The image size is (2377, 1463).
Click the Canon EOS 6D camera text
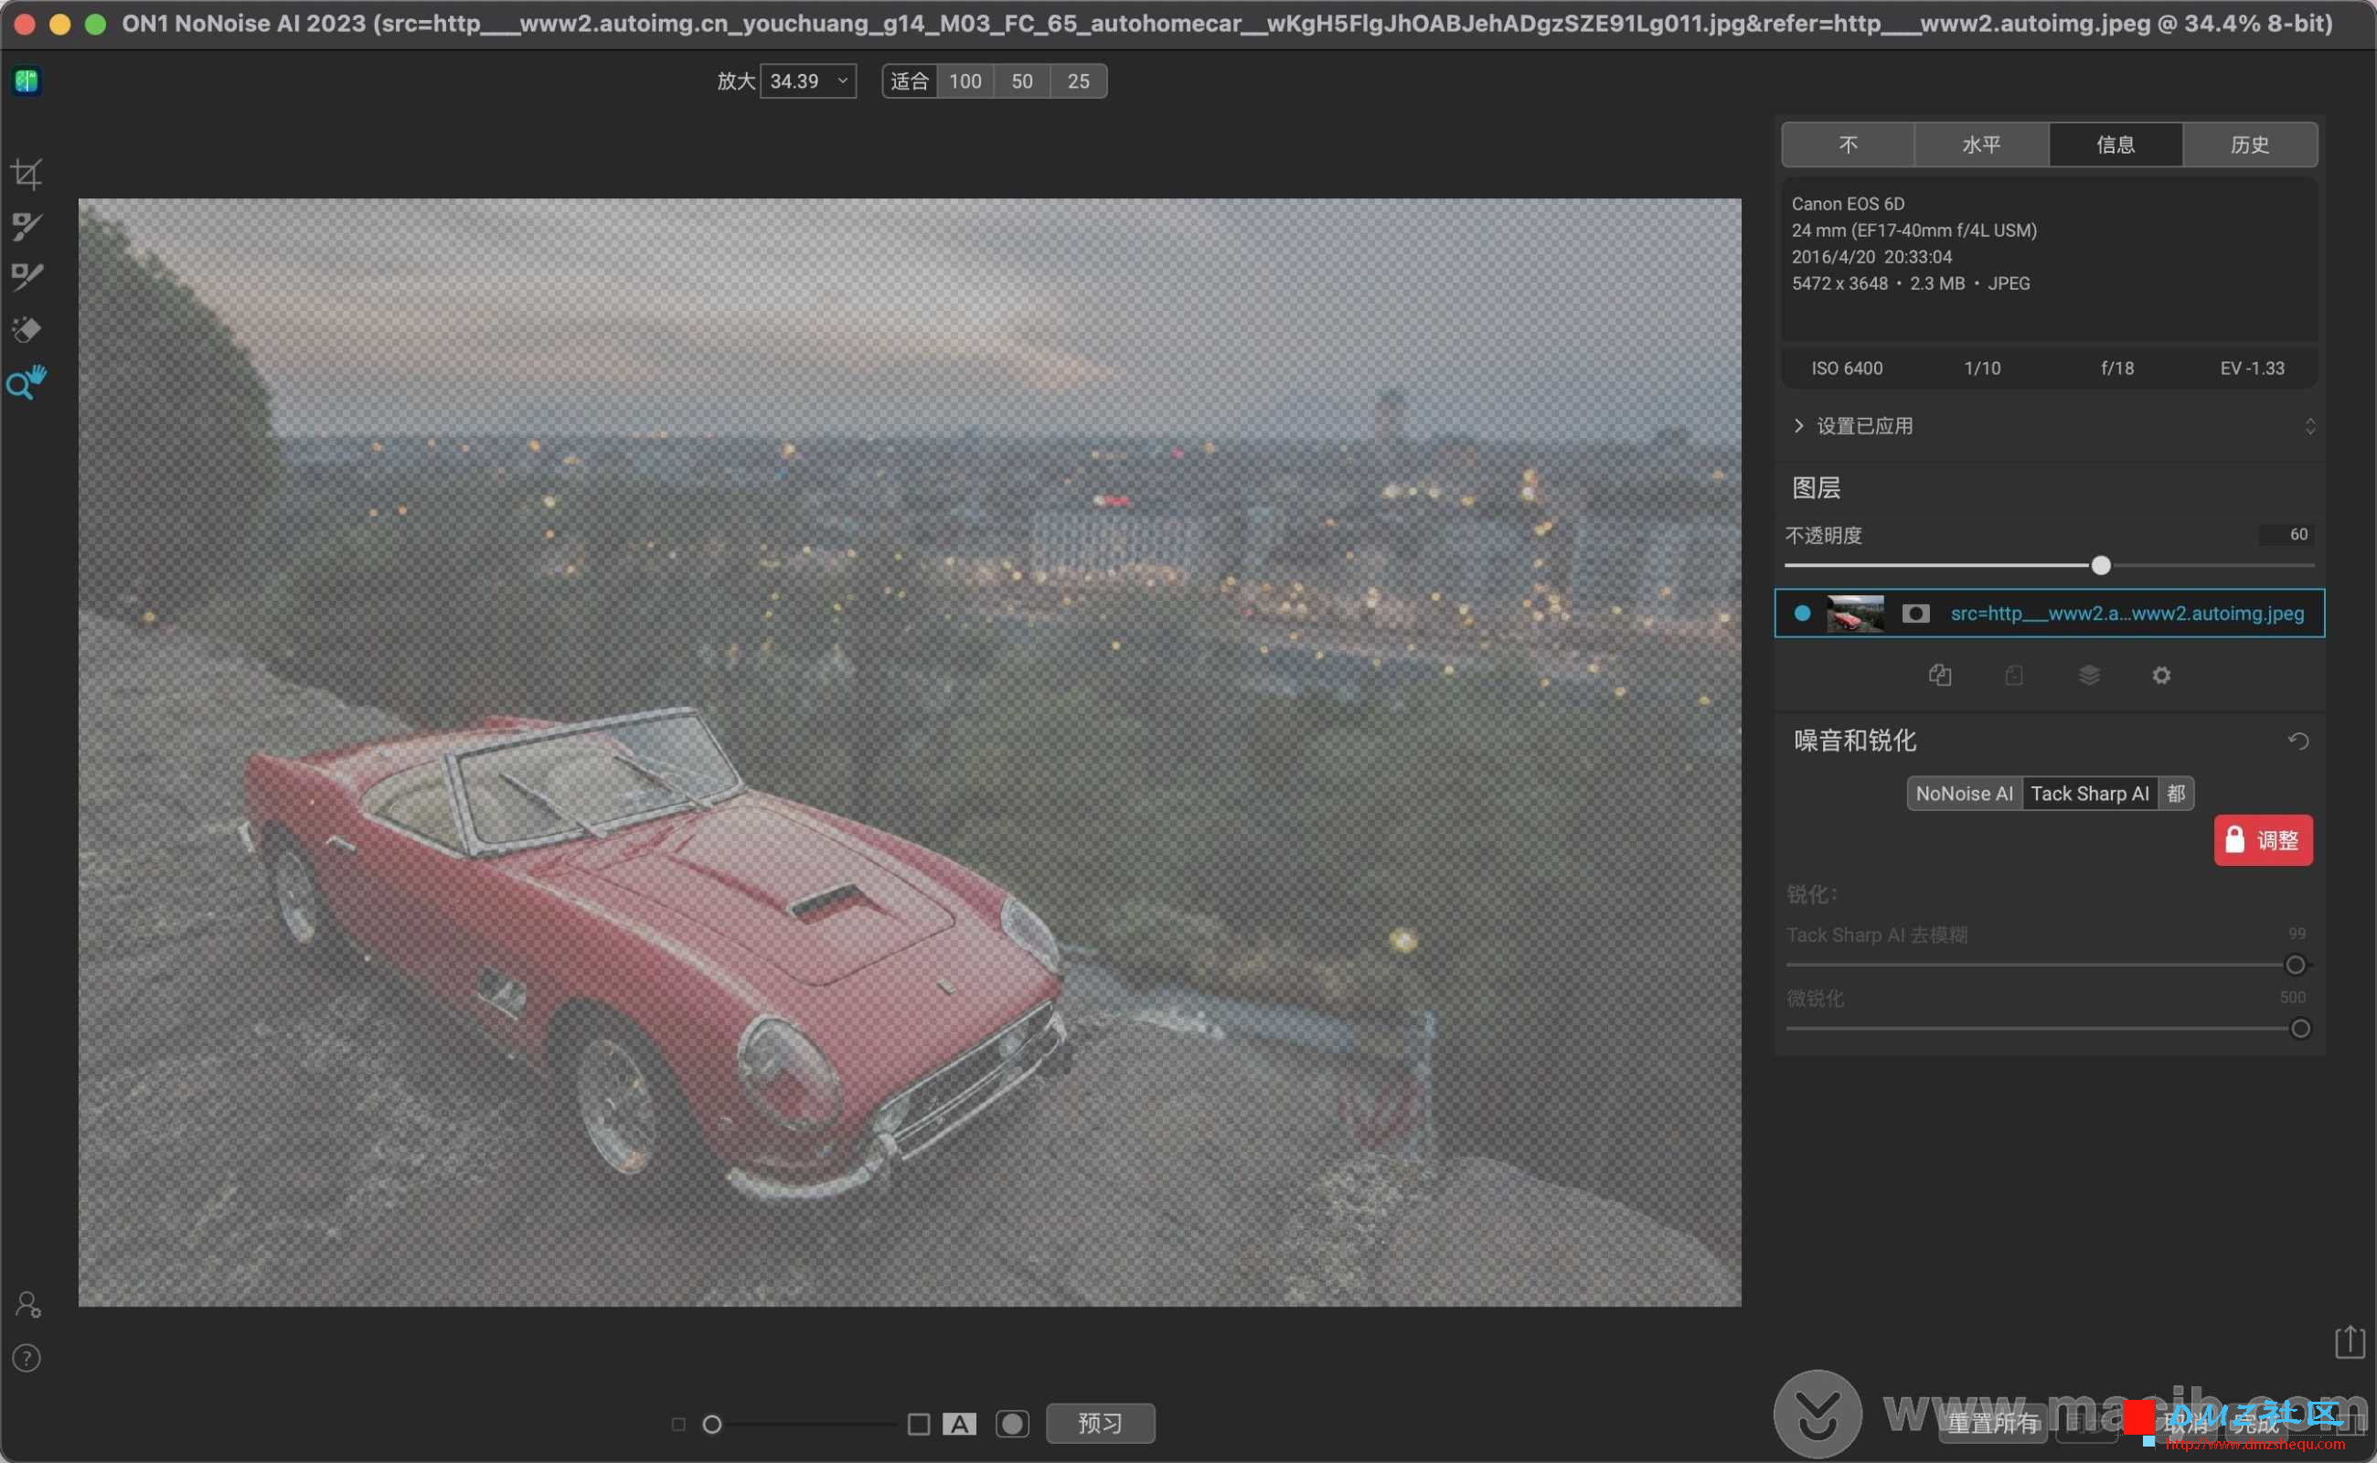[1848, 203]
